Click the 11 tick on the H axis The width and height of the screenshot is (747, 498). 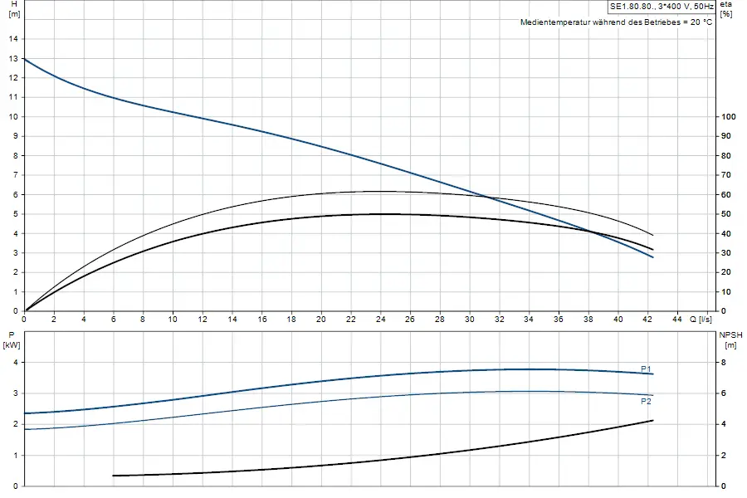click(x=13, y=97)
